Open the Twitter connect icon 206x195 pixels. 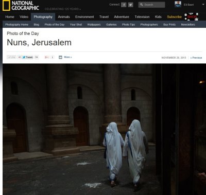tap(130, 5)
